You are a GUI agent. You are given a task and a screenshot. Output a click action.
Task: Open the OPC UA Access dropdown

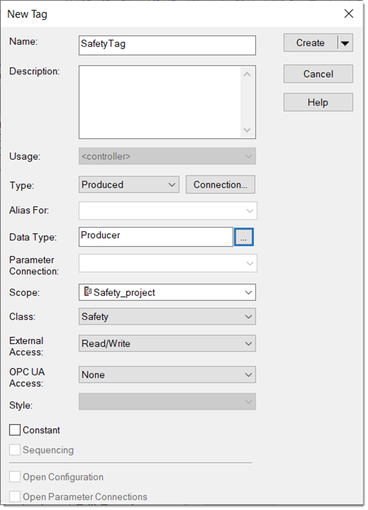[x=167, y=375]
